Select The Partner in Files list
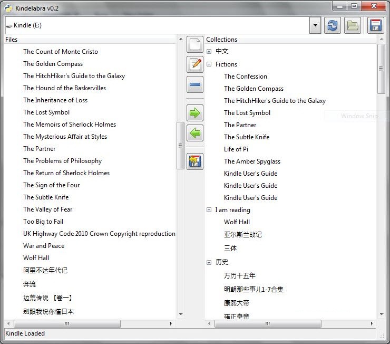 click(x=40, y=149)
